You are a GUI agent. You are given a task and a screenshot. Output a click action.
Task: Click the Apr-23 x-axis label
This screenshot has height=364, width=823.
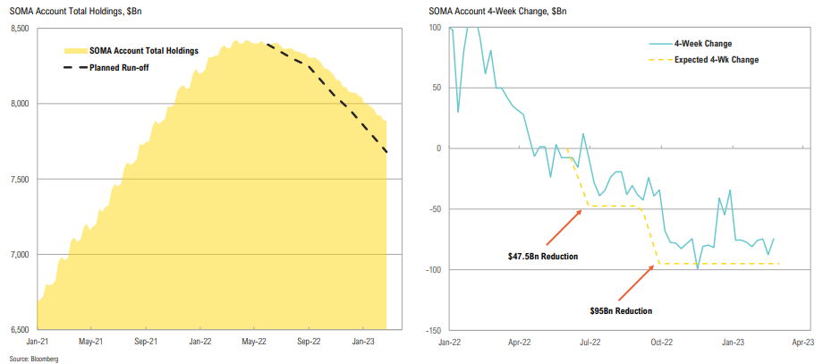[x=802, y=342]
